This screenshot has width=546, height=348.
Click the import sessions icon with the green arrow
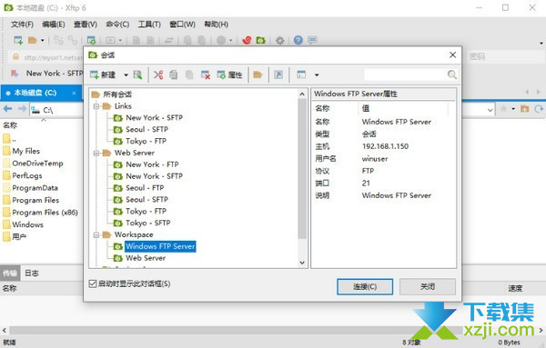click(137, 75)
